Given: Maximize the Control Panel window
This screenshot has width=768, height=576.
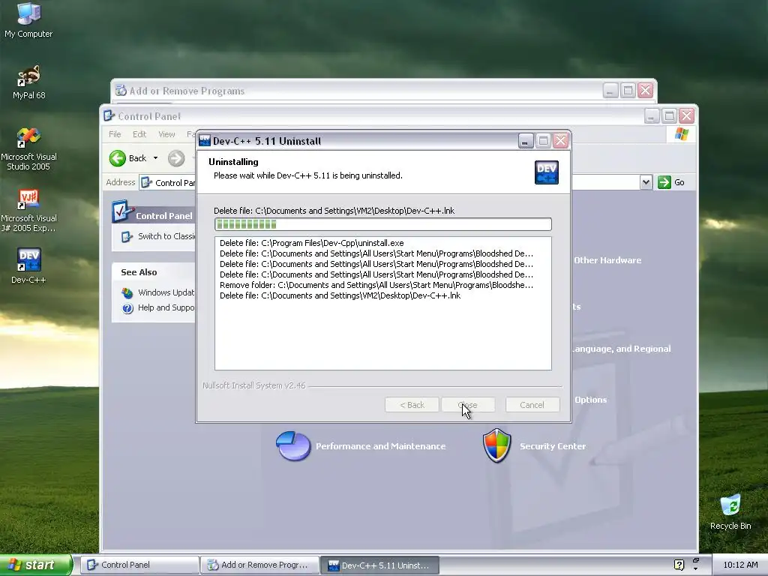Looking at the screenshot, I should click(669, 116).
